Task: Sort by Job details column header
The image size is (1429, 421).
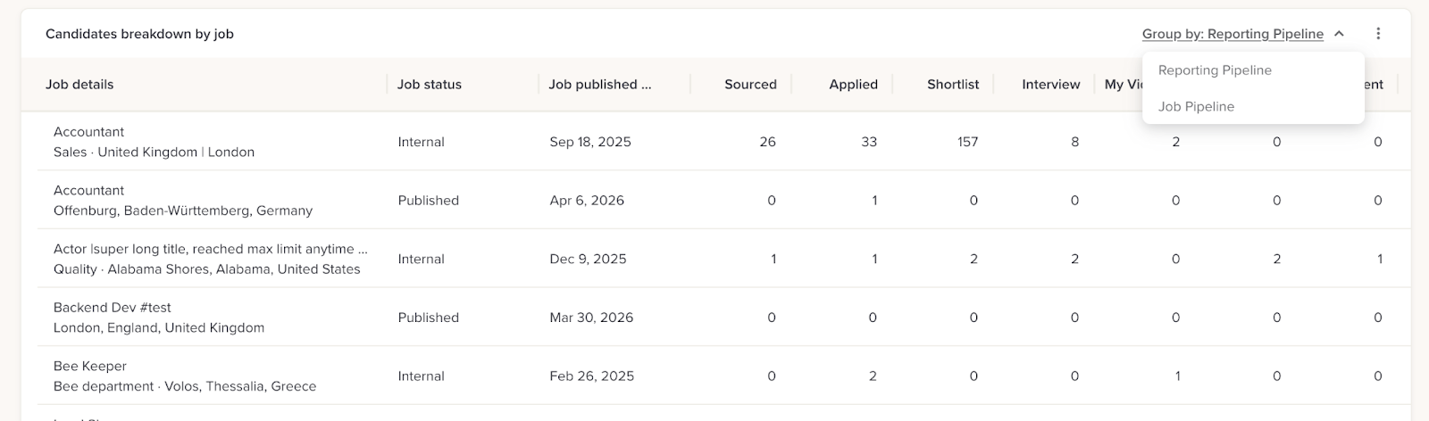Action: tap(79, 85)
